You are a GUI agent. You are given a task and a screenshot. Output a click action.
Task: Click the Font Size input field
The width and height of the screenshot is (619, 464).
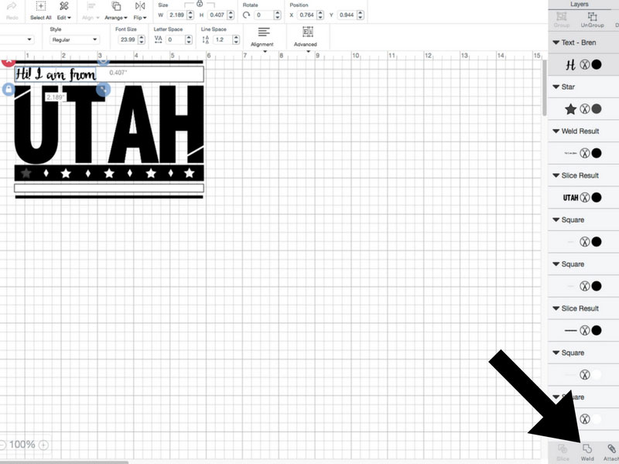(128, 39)
